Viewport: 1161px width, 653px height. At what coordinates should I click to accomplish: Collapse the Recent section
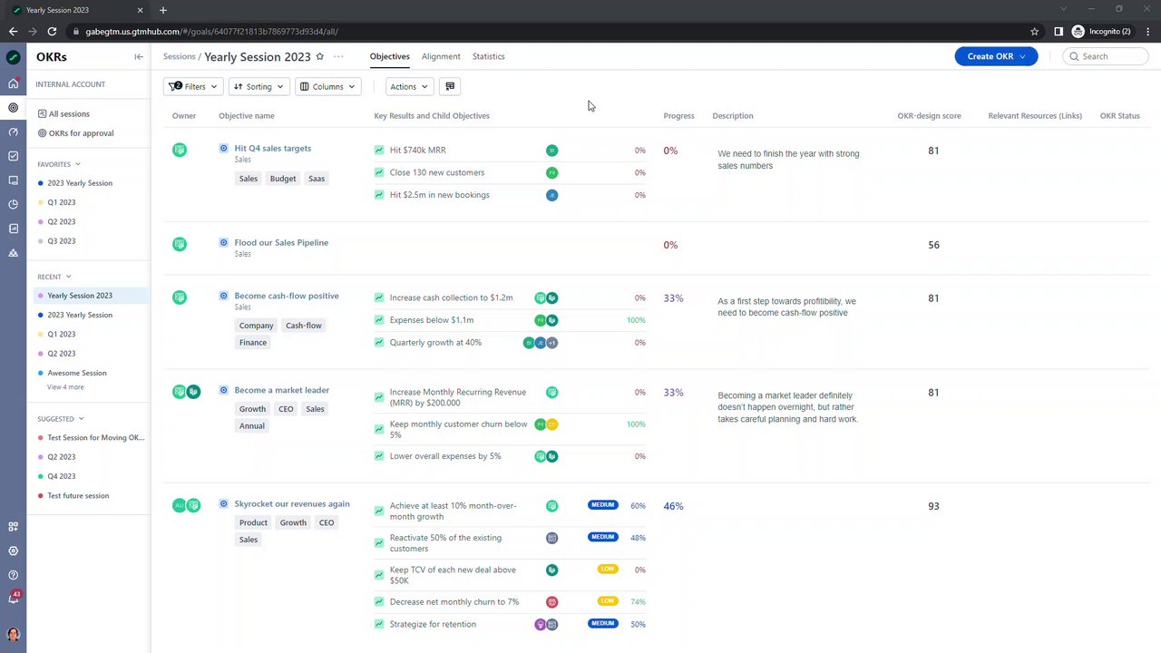pos(68,277)
